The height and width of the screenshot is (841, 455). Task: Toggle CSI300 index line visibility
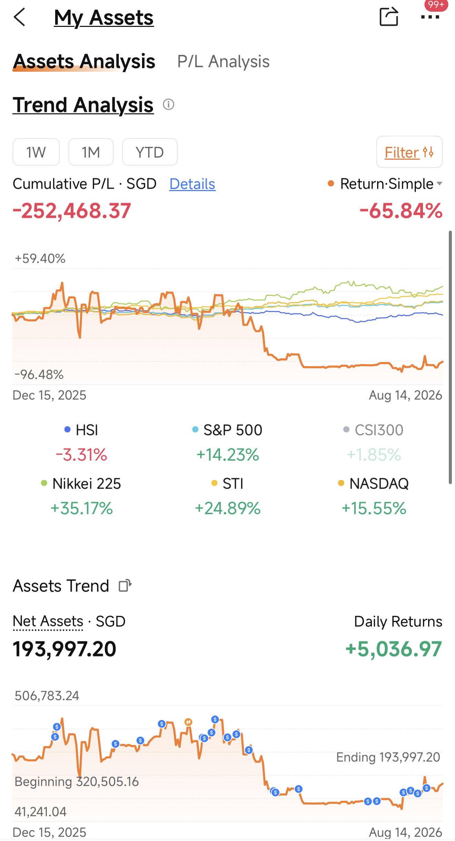tap(374, 430)
